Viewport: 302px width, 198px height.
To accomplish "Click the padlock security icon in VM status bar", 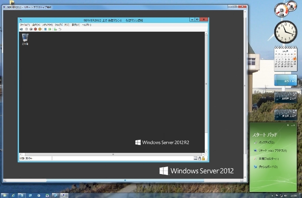I will coord(203,158).
